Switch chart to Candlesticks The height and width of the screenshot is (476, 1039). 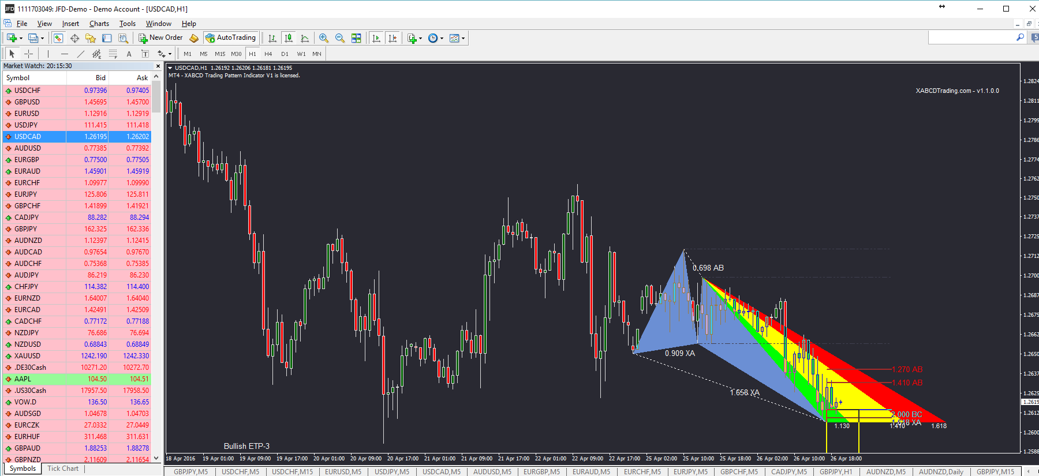click(289, 38)
